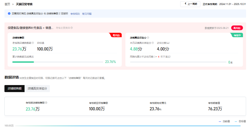Click help icon beside 考核主营类目
Image resolution: width=250 pixels, height=135 pixels.
pyautogui.click(x=72, y=28)
